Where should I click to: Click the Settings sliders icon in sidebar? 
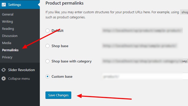point(4,5)
